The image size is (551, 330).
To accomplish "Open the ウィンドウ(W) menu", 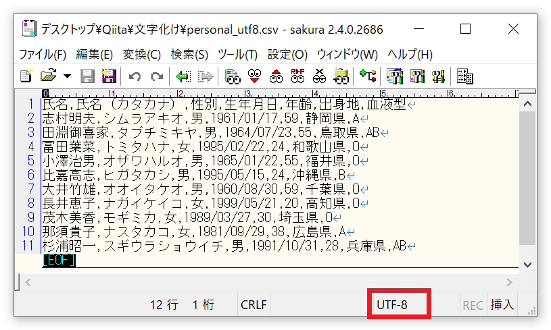I will pyautogui.click(x=348, y=55).
